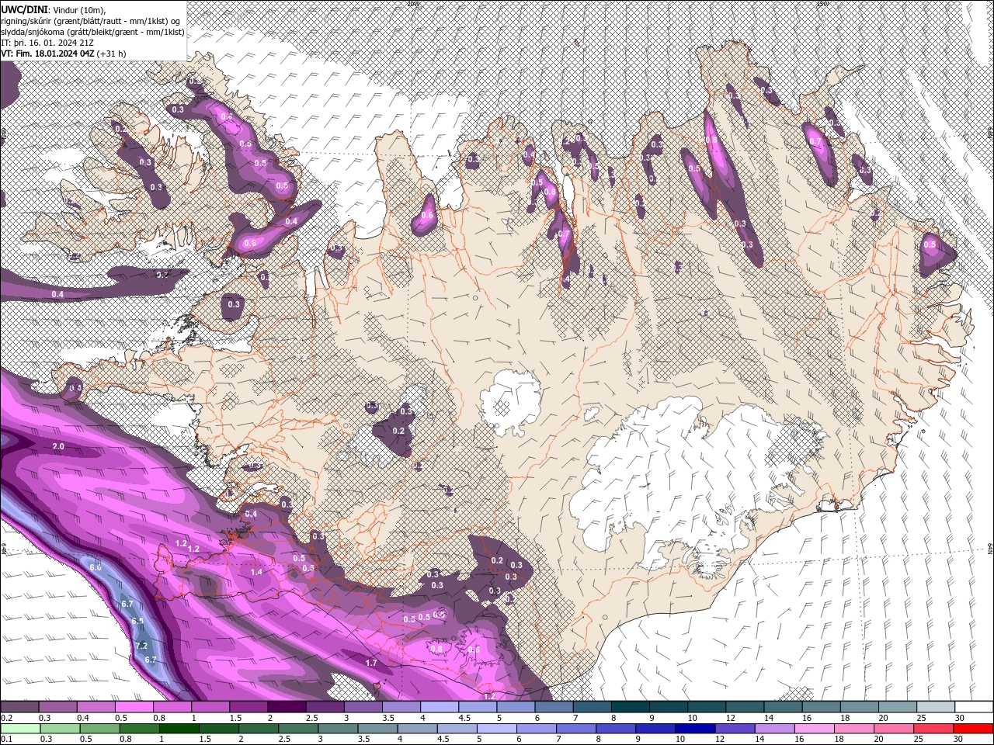The height and width of the screenshot is (745, 994).
Task: Click the (+31 h) forecast offset
Action: pyautogui.click(x=111, y=54)
